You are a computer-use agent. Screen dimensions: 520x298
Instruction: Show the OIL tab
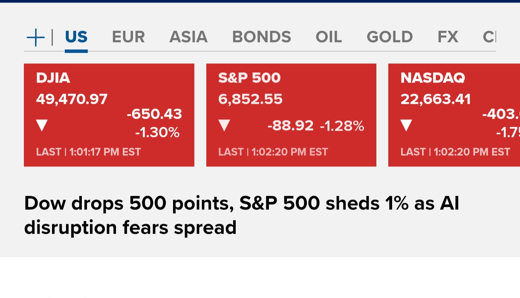(x=329, y=37)
